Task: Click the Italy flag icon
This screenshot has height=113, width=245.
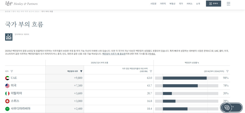Action: click(7, 93)
